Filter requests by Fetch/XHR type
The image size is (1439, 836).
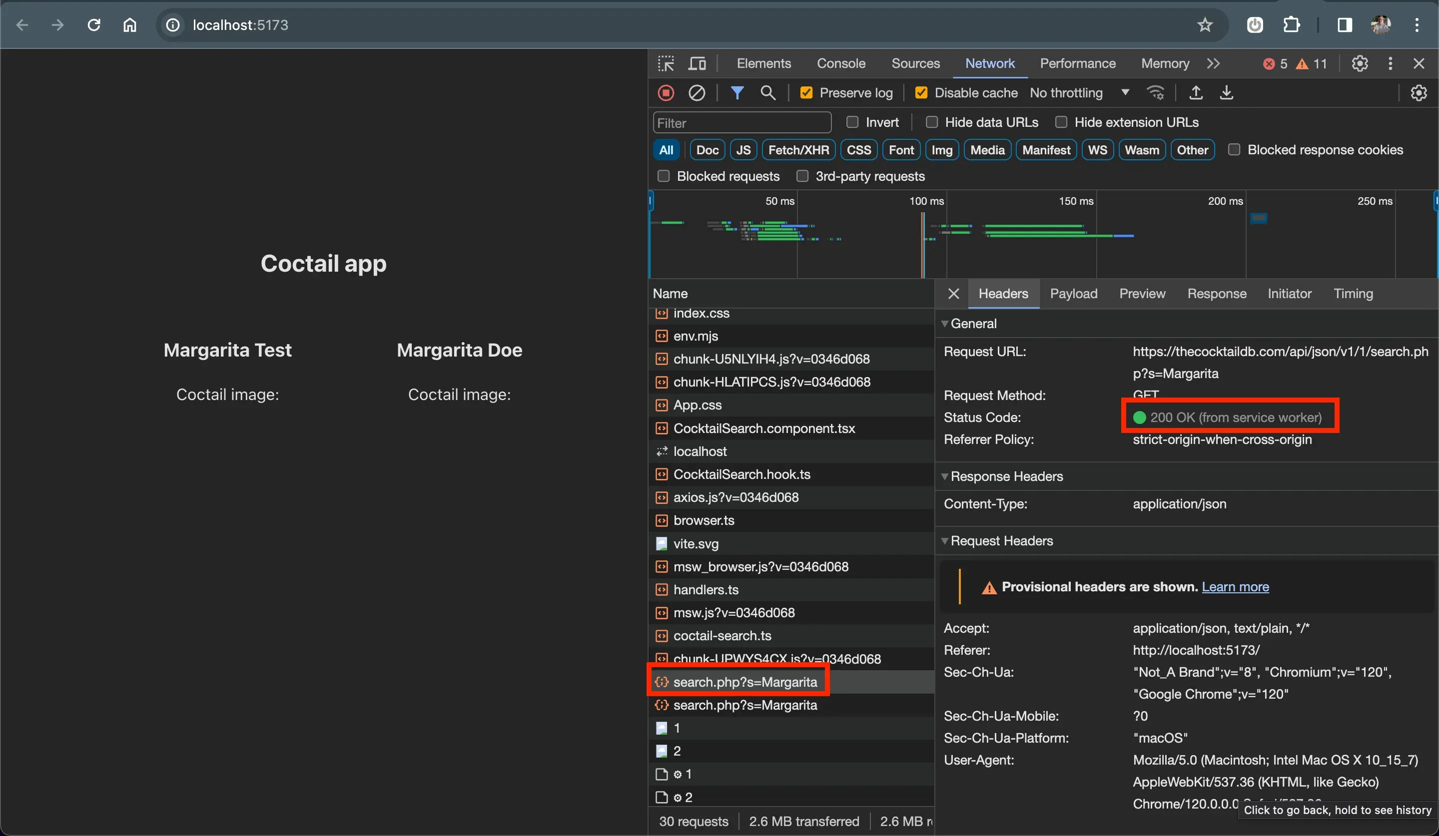point(798,150)
